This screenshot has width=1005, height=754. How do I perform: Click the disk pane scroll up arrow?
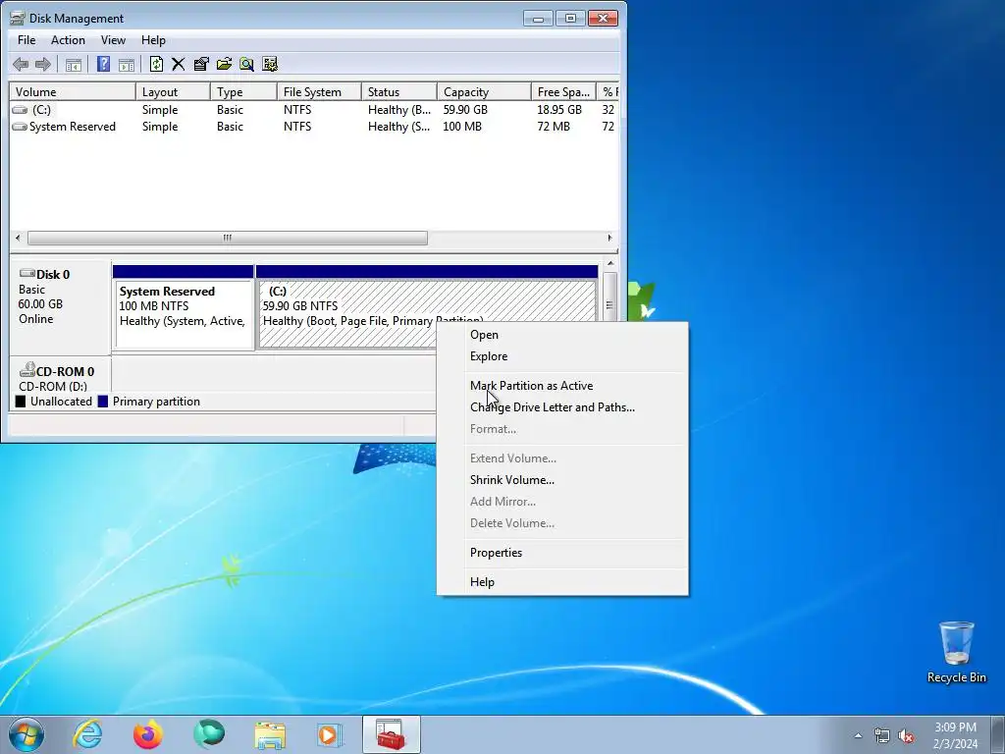click(610, 263)
